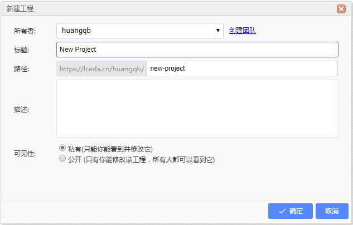Image resolution: width=353 pixels, height=225 pixels.
Task: Click the 描述 field label
Action: pyautogui.click(x=21, y=110)
